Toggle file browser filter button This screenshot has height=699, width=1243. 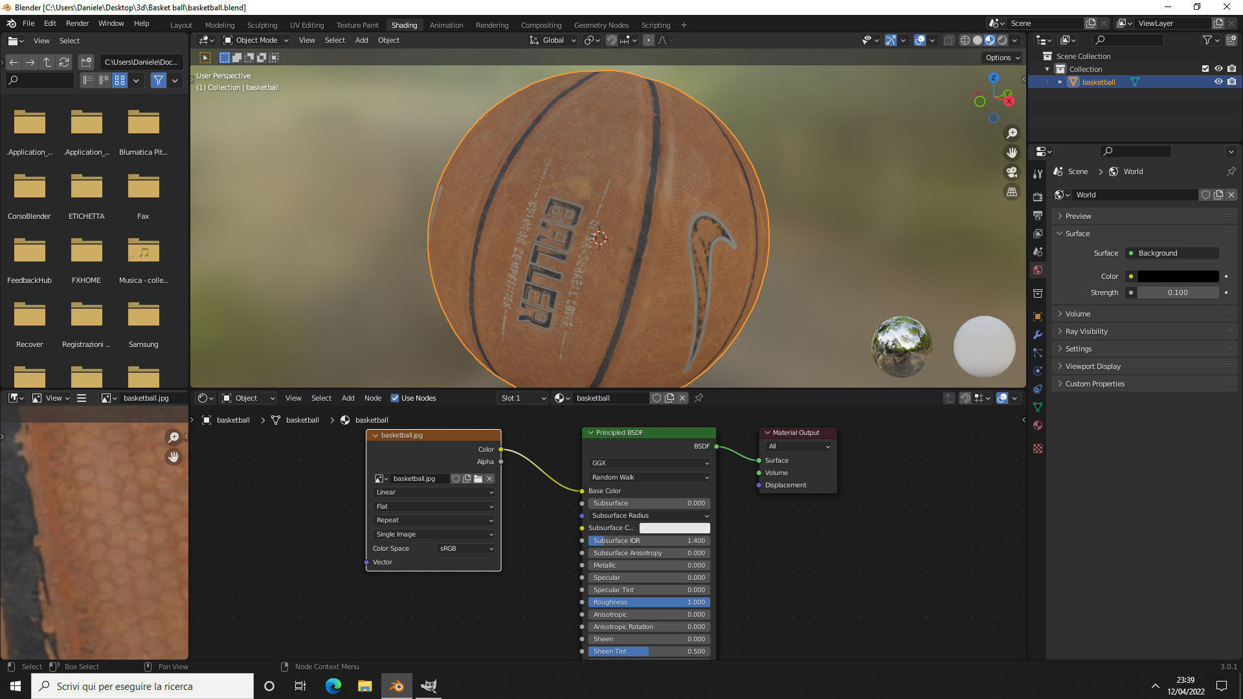(158, 80)
